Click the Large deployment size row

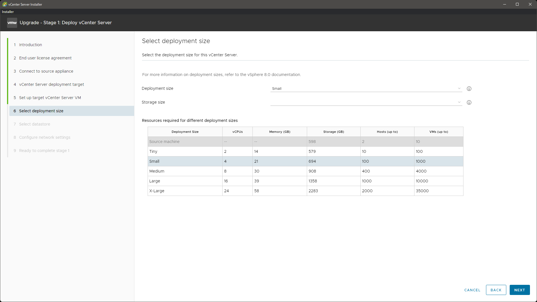pyautogui.click(x=305, y=181)
